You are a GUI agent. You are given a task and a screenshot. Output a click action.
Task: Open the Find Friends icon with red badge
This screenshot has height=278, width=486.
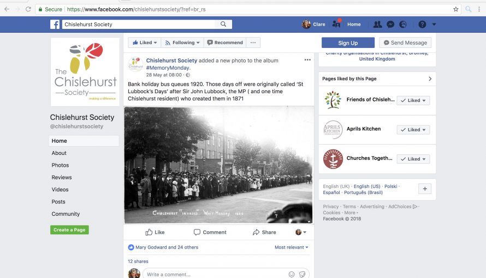point(336,23)
